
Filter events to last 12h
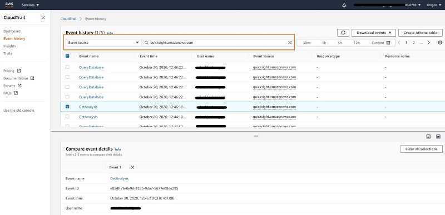coord(357,43)
